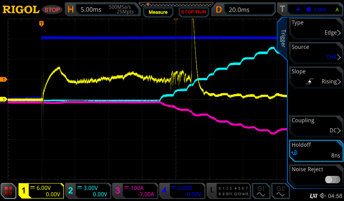Click the orange trigger position marker
The image size is (344, 201).
point(41,23)
